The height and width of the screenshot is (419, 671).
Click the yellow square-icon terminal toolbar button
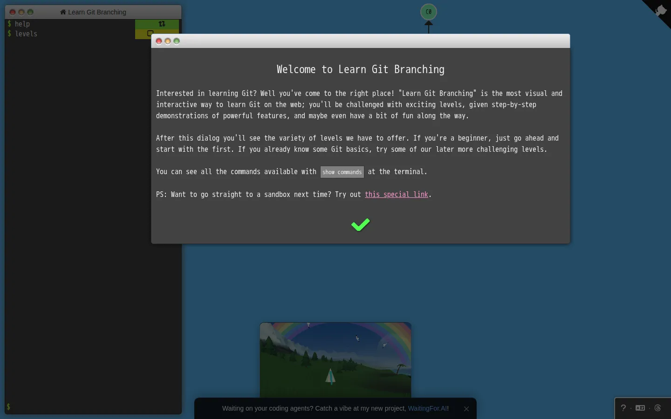[x=150, y=34]
